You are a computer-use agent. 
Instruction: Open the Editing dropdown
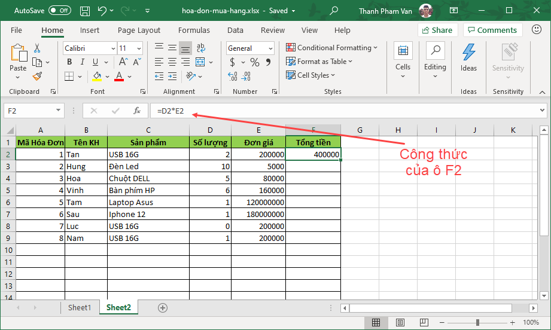[435, 60]
